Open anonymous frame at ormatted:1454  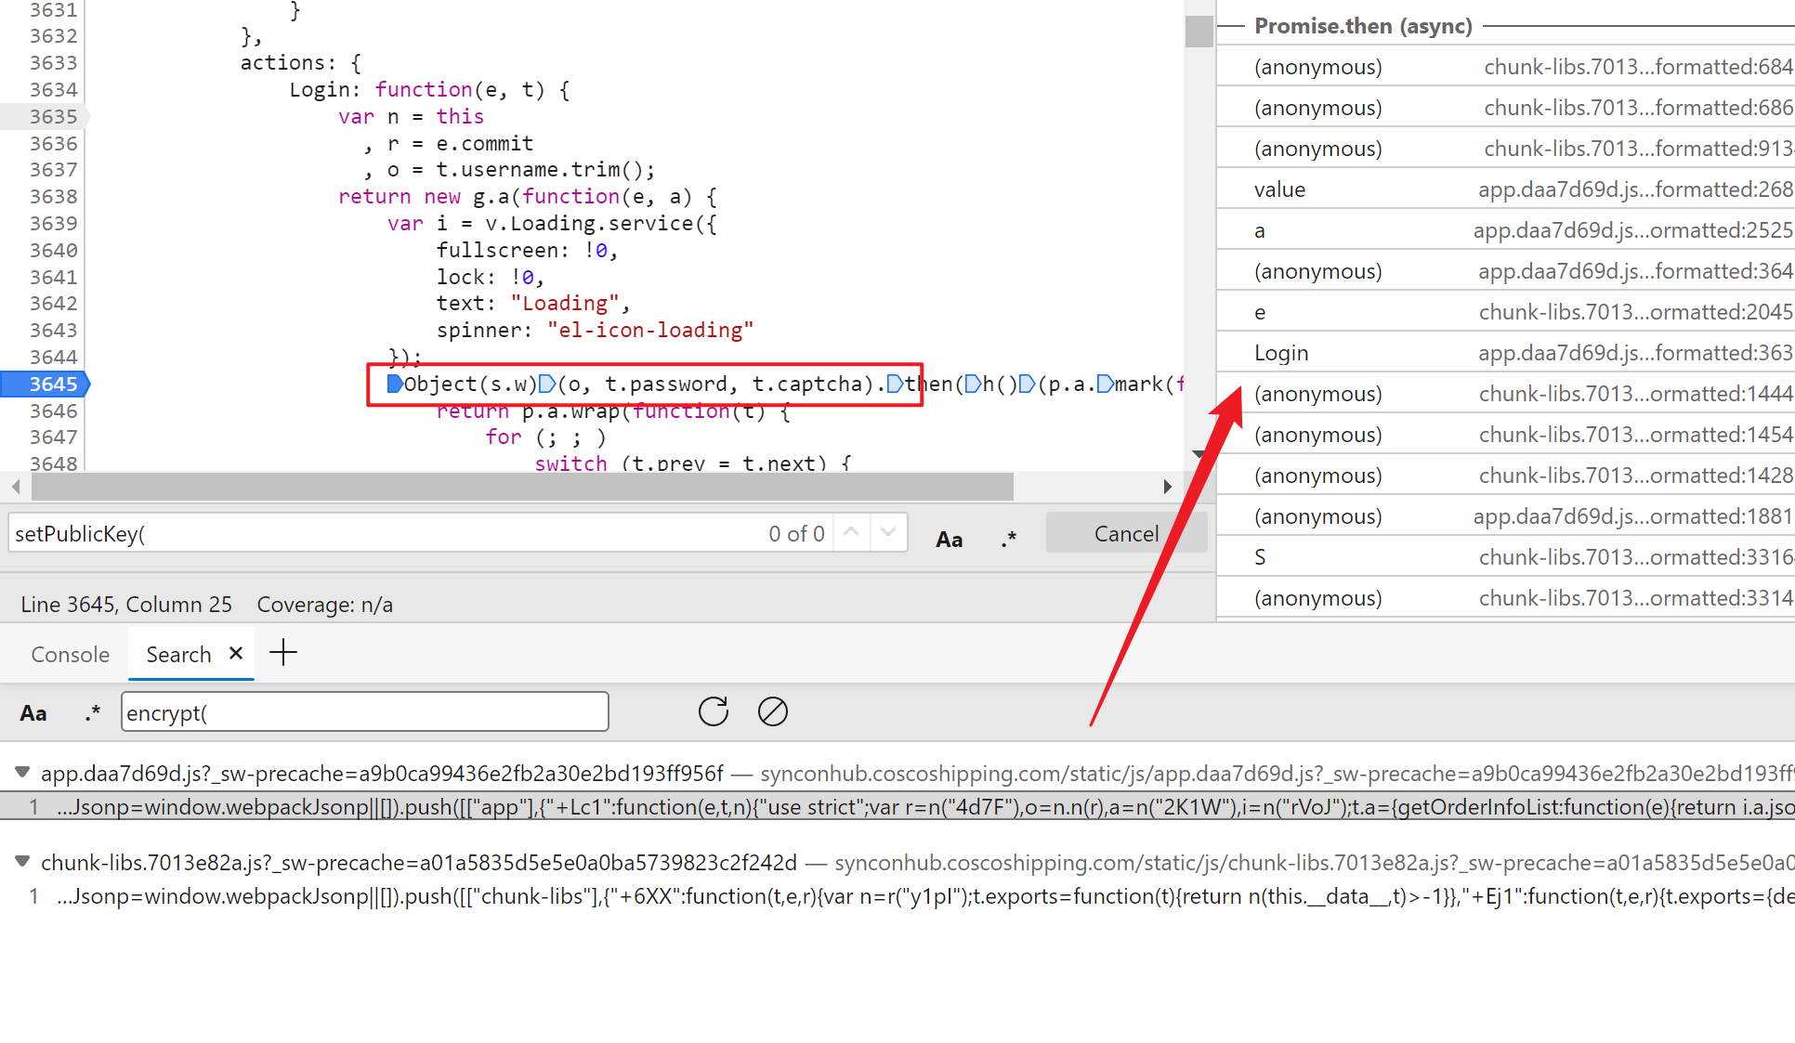tap(1505, 435)
